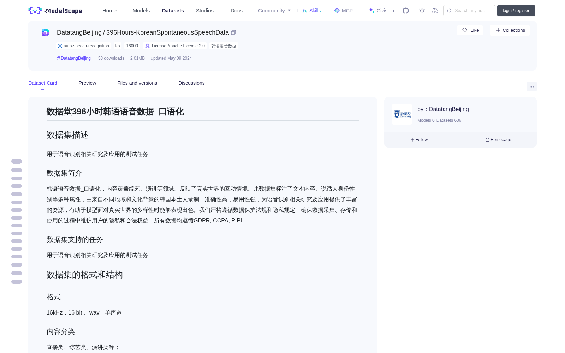Switch language with the translate icon

pos(435,11)
